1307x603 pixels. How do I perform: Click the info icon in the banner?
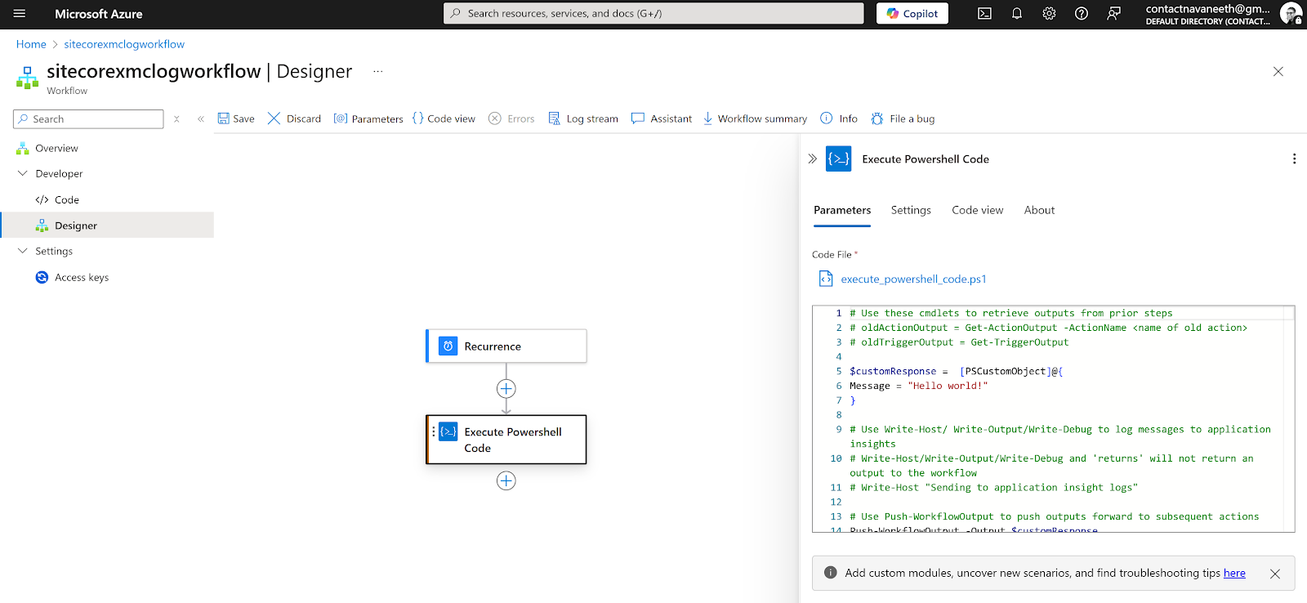click(x=831, y=573)
